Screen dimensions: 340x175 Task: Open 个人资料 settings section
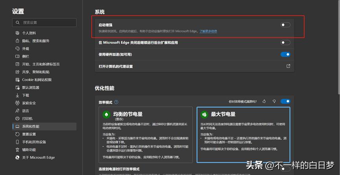tap(29, 33)
